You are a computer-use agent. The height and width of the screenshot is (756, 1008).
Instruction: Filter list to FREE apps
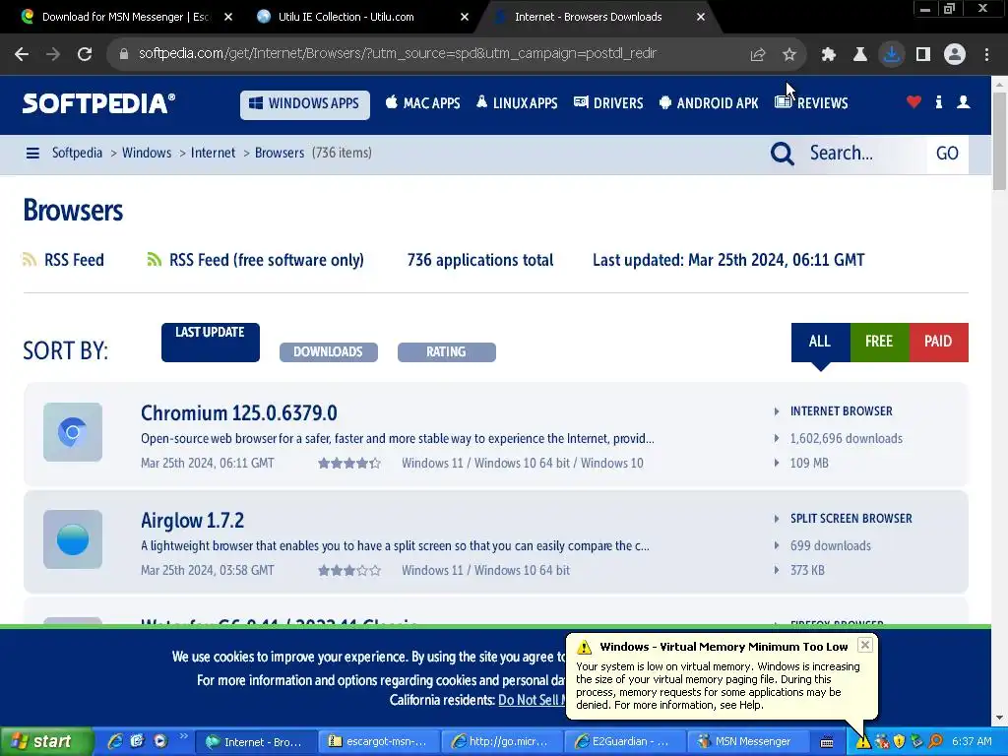tap(879, 342)
